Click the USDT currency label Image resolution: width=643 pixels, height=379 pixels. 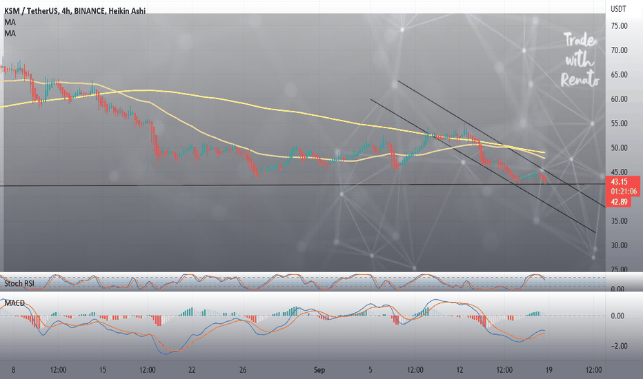tap(618, 9)
